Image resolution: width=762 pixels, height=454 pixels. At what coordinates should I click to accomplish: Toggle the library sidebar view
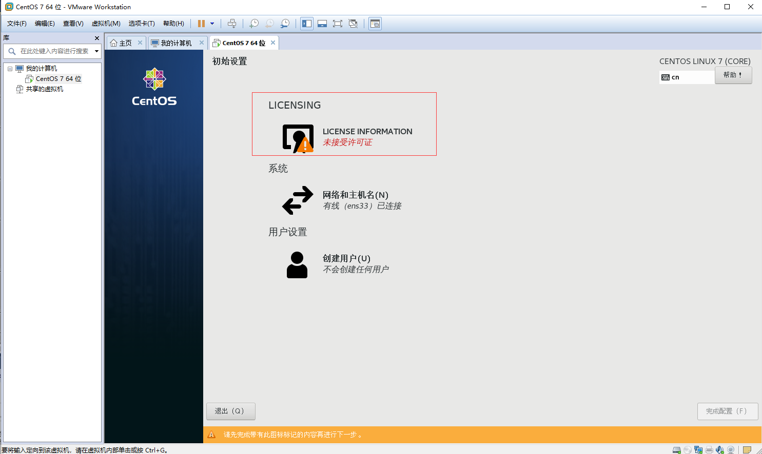click(x=307, y=24)
